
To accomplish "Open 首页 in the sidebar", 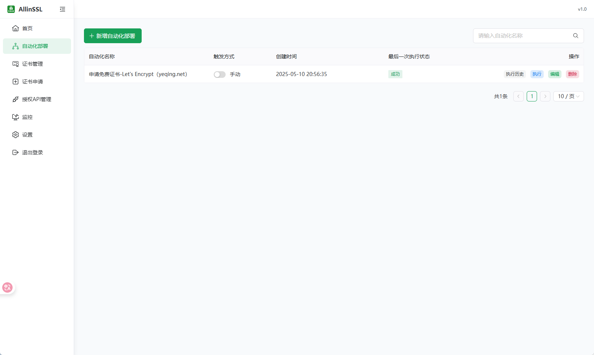I will coord(37,28).
